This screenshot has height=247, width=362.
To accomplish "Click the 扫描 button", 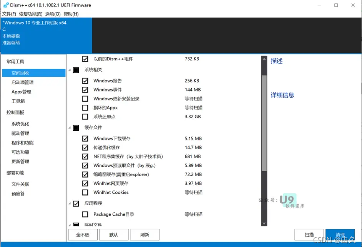I will (309, 235).
